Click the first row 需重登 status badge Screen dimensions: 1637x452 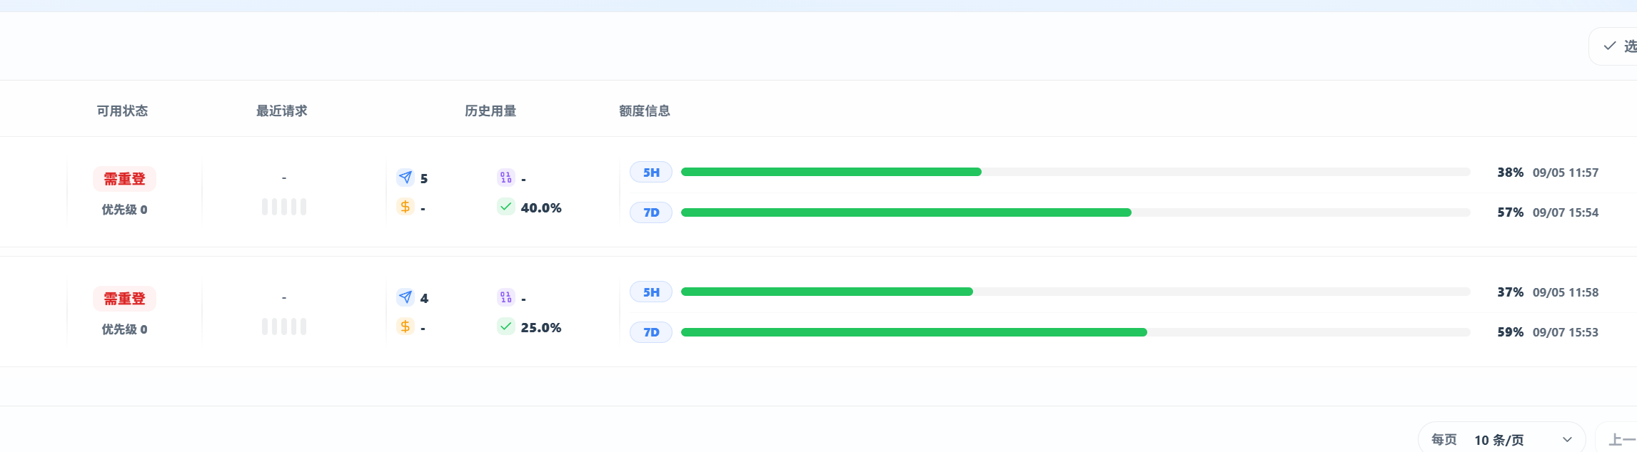pyautogui.click(x=124, y=179)
